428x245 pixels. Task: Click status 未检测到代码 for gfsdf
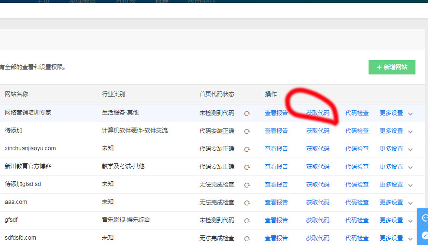(x=217, y=220)
